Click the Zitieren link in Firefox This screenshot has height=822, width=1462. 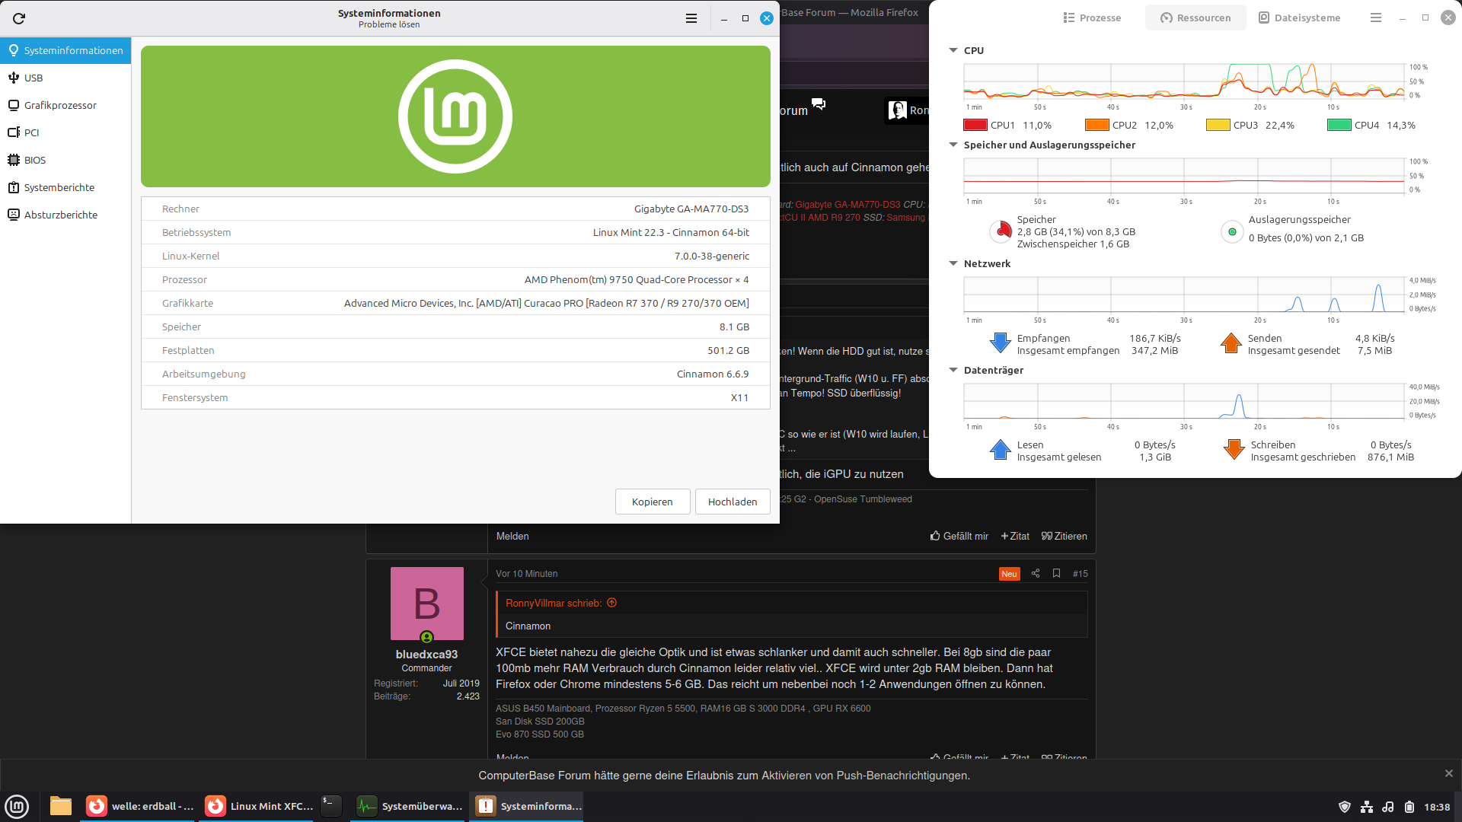tap(1065, 536)
